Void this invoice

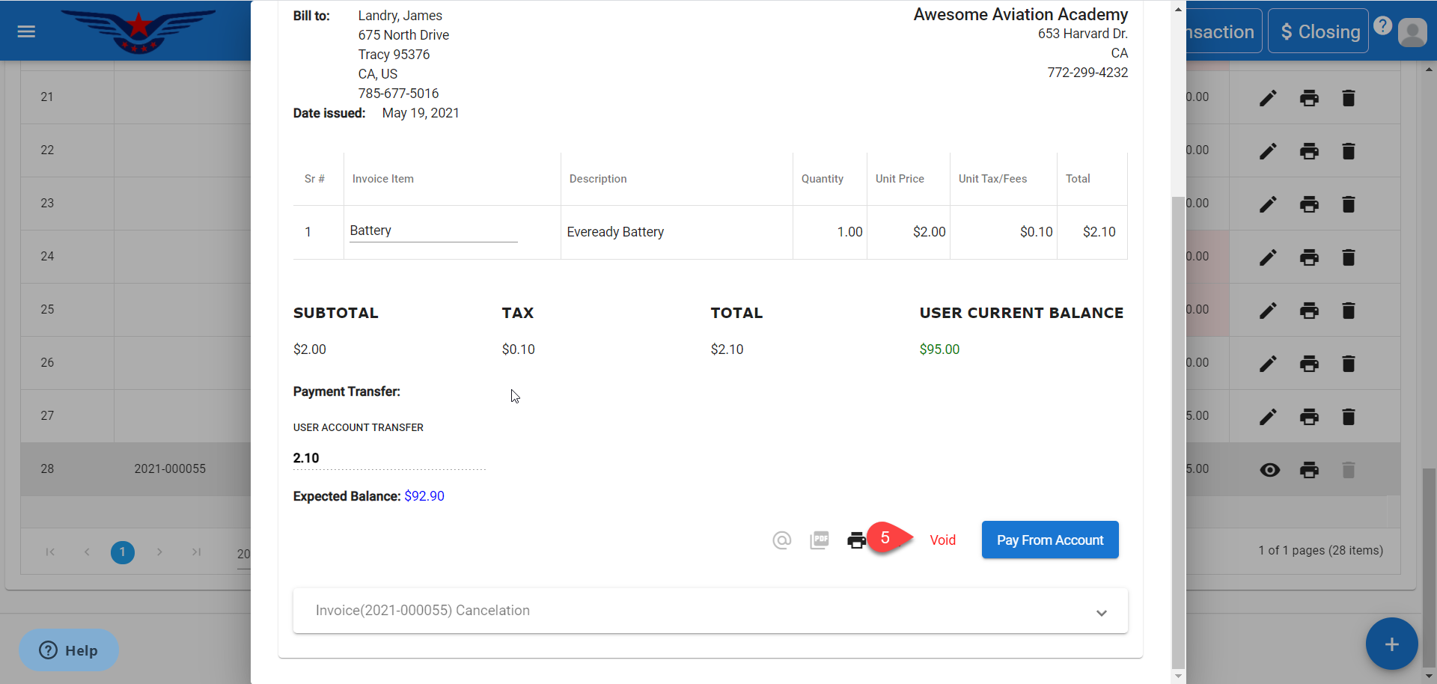tap(942, 540)
